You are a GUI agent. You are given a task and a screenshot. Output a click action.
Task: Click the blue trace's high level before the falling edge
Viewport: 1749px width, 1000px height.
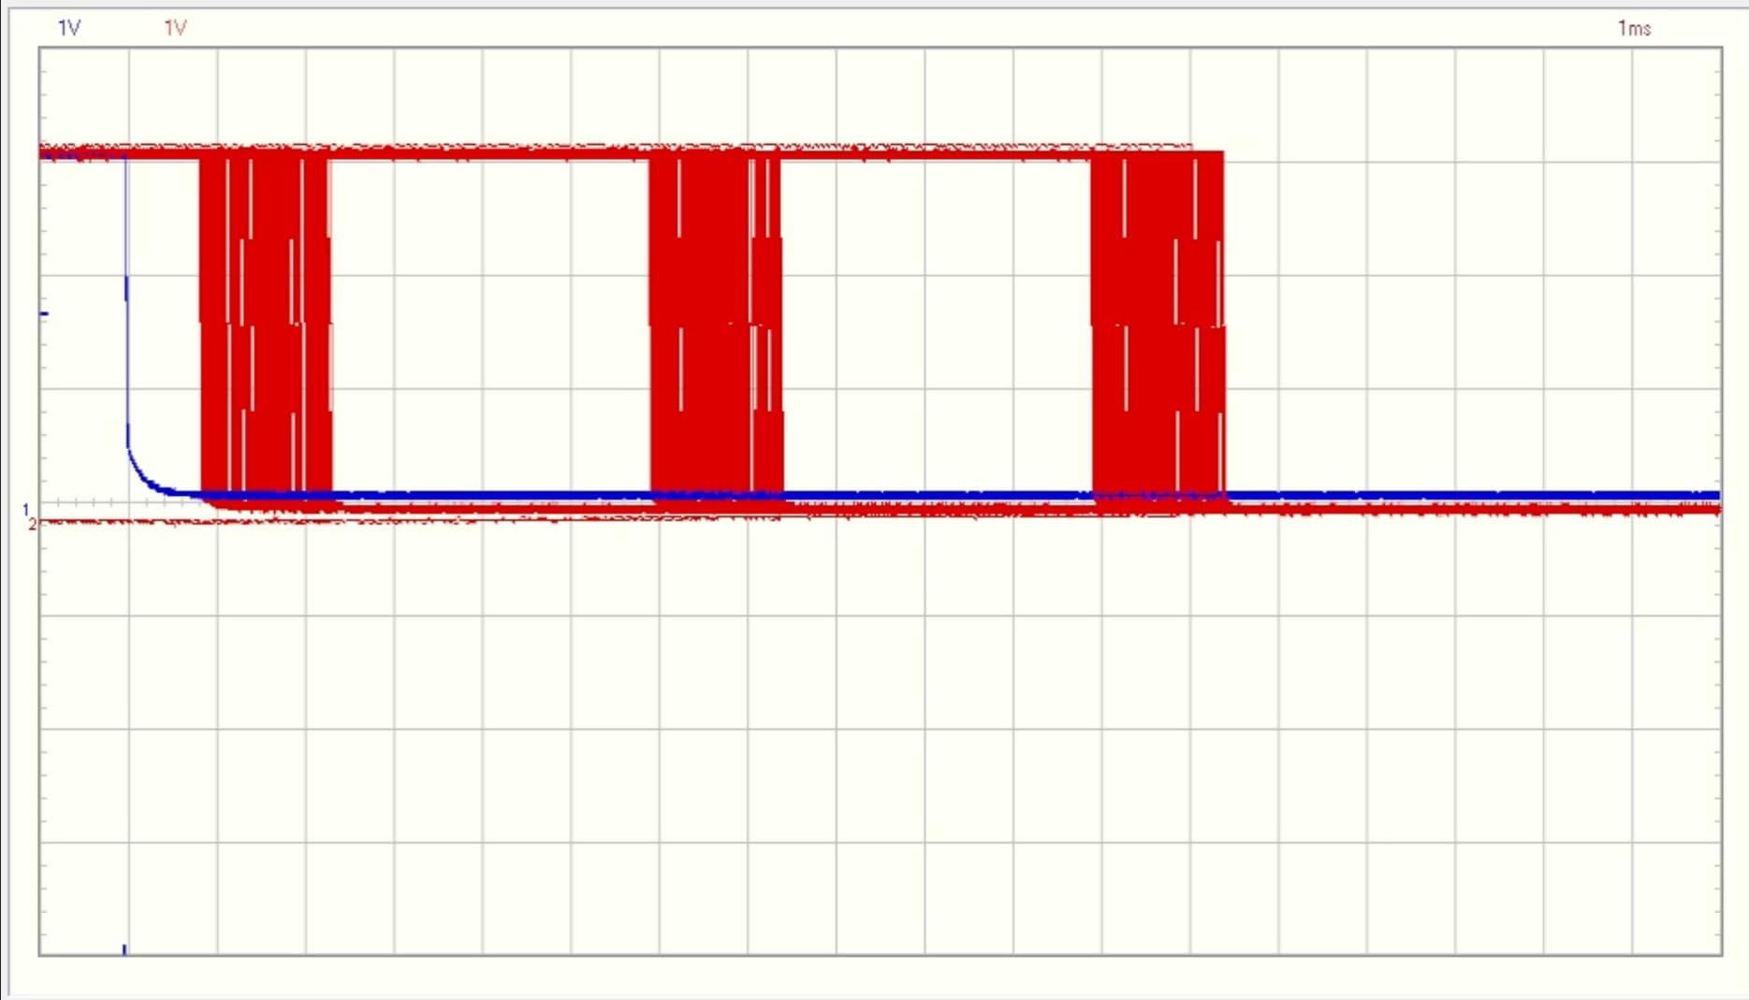tap(82, 155)
